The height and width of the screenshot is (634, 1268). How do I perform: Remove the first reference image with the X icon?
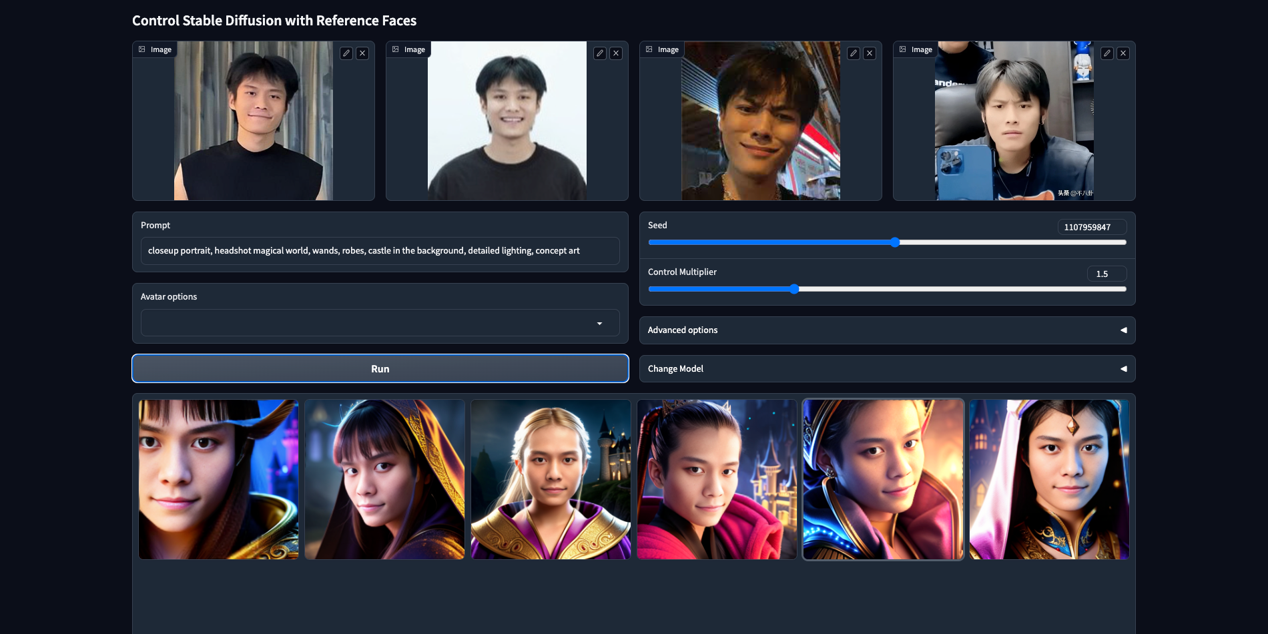[362, 53]
